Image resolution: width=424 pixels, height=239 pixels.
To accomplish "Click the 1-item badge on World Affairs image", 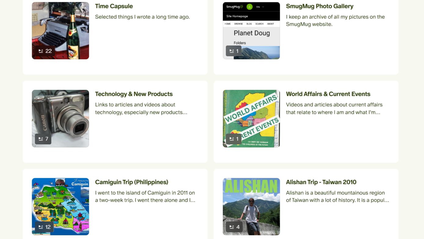I will click(x=234, y=139).
